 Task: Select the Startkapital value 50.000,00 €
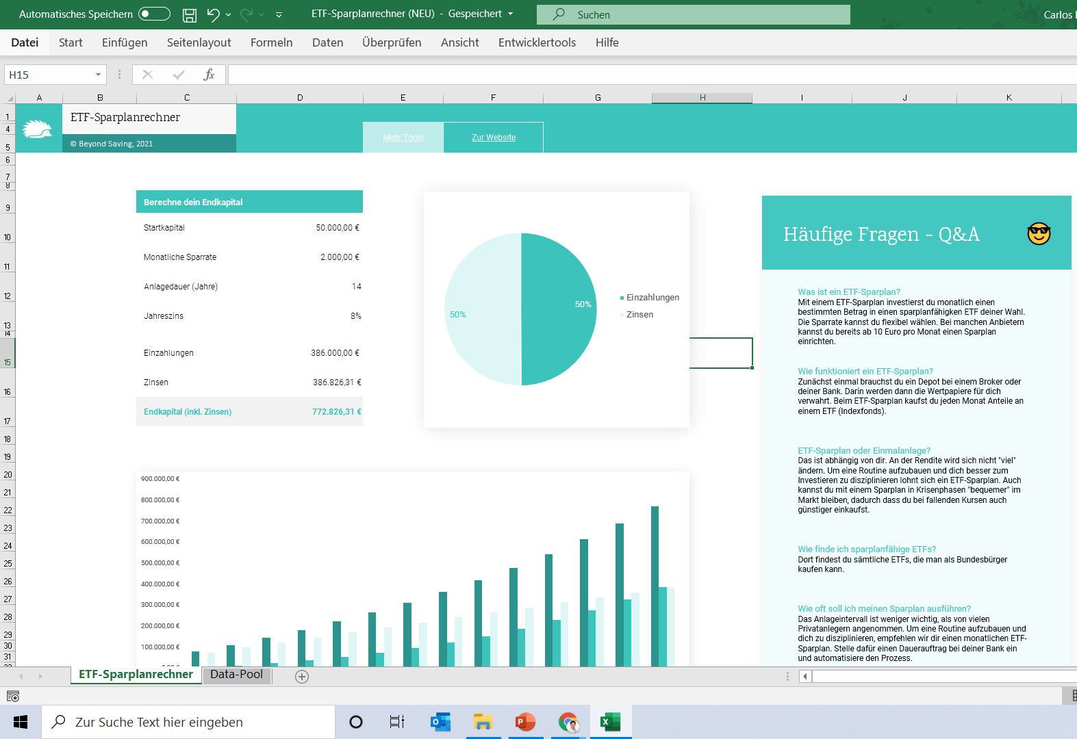[338, 228]
